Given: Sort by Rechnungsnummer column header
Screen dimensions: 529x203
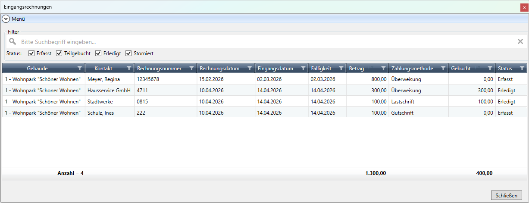Looking at the screenshot, I should pyautogui.click(x=159, y=69).
